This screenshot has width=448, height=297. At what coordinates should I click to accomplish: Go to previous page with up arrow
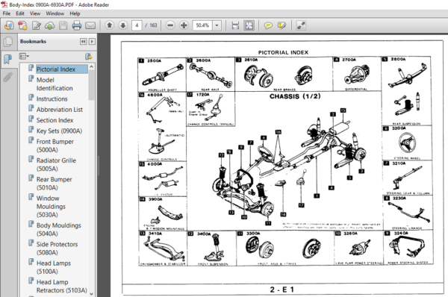[x=110, y=25]
